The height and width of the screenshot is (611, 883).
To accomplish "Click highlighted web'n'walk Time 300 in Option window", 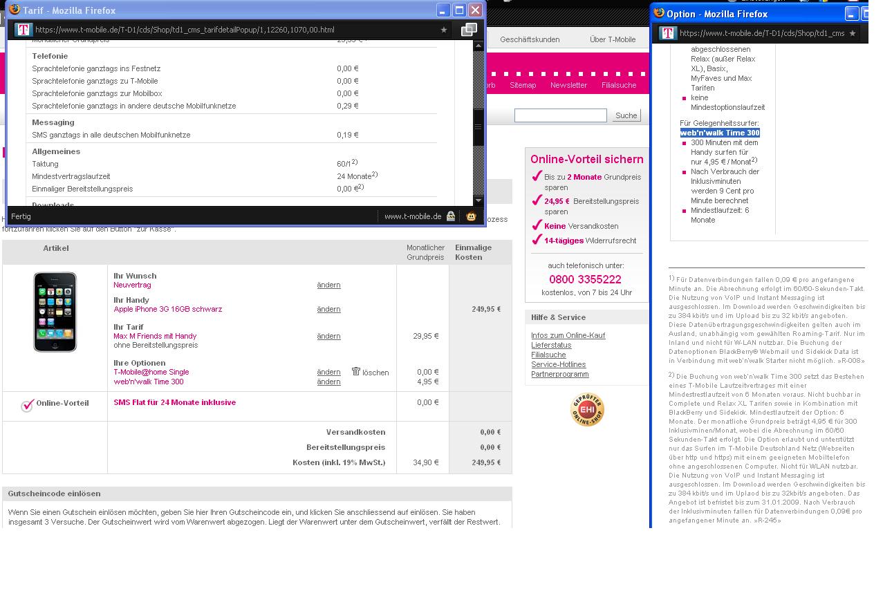I will coord(720,133).
